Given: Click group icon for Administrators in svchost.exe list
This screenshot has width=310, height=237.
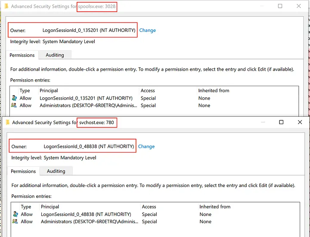Looking at the screenshot, I should 15,221.
